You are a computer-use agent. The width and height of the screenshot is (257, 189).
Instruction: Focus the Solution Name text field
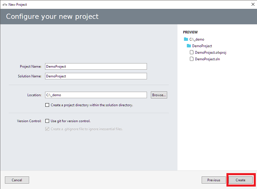click(95, 76)
